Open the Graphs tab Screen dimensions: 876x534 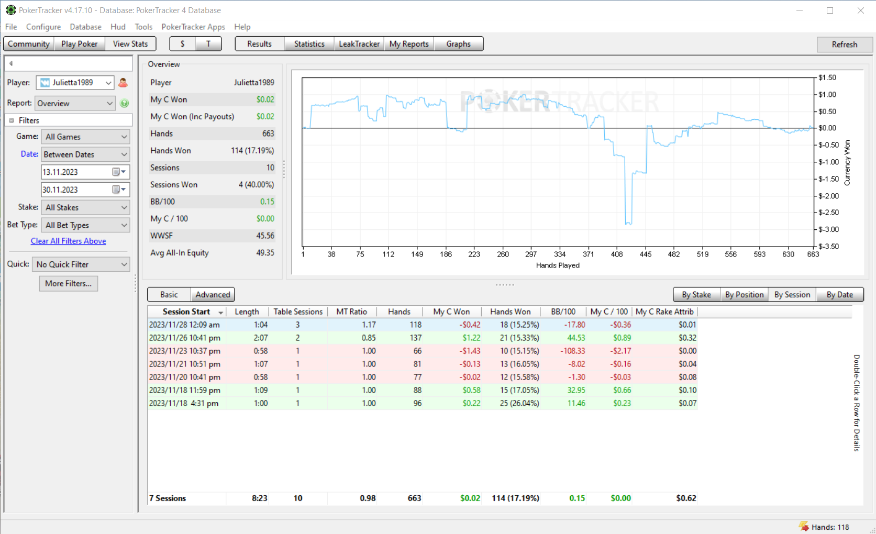(x=458, y=44)
